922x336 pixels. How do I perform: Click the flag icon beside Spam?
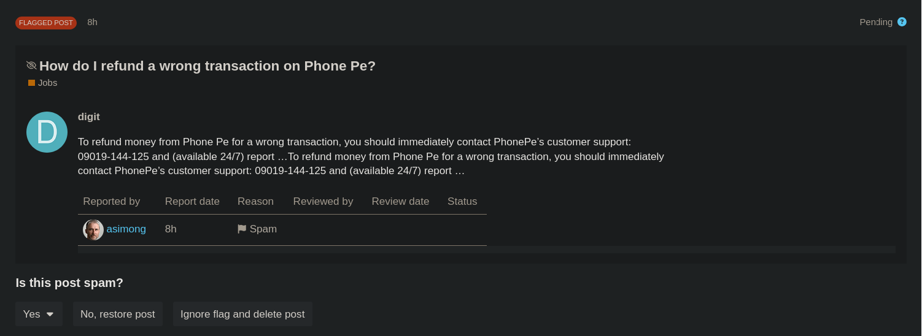(242, 229)
